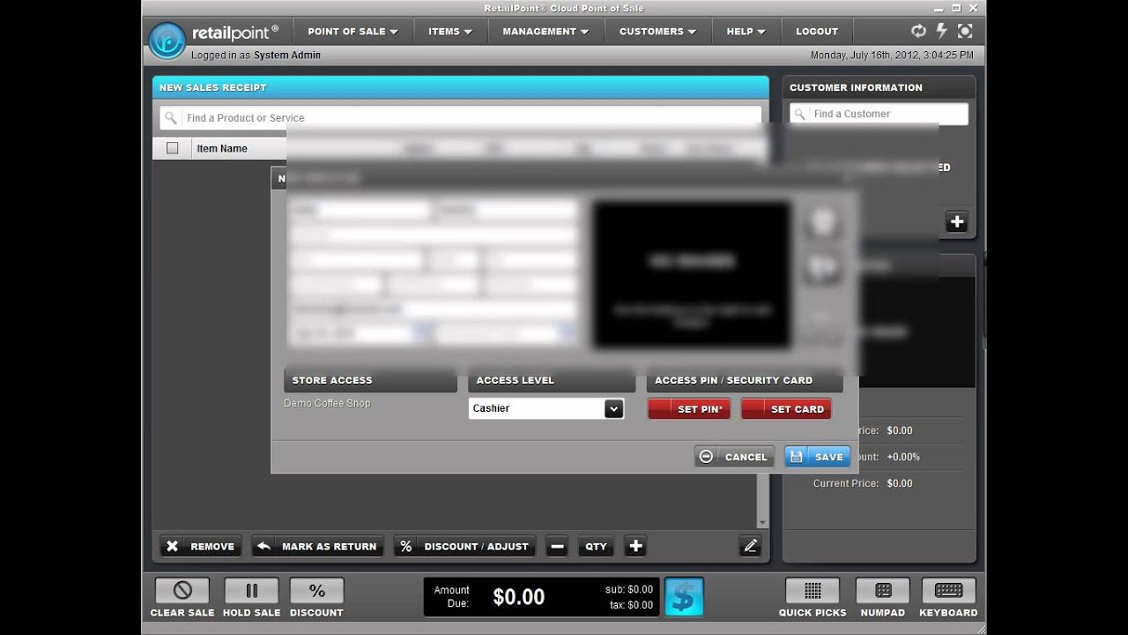
Task: Click the item list scrollbar down arrow
Action: pyautogui.click(x=762, y=522)
